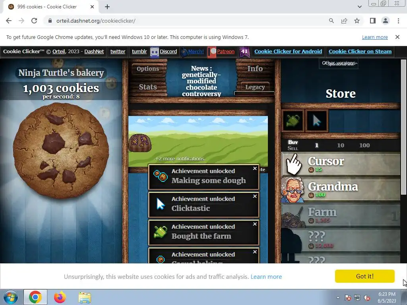
Task: Open the Patreon link
Action: (x=226, y=51)
